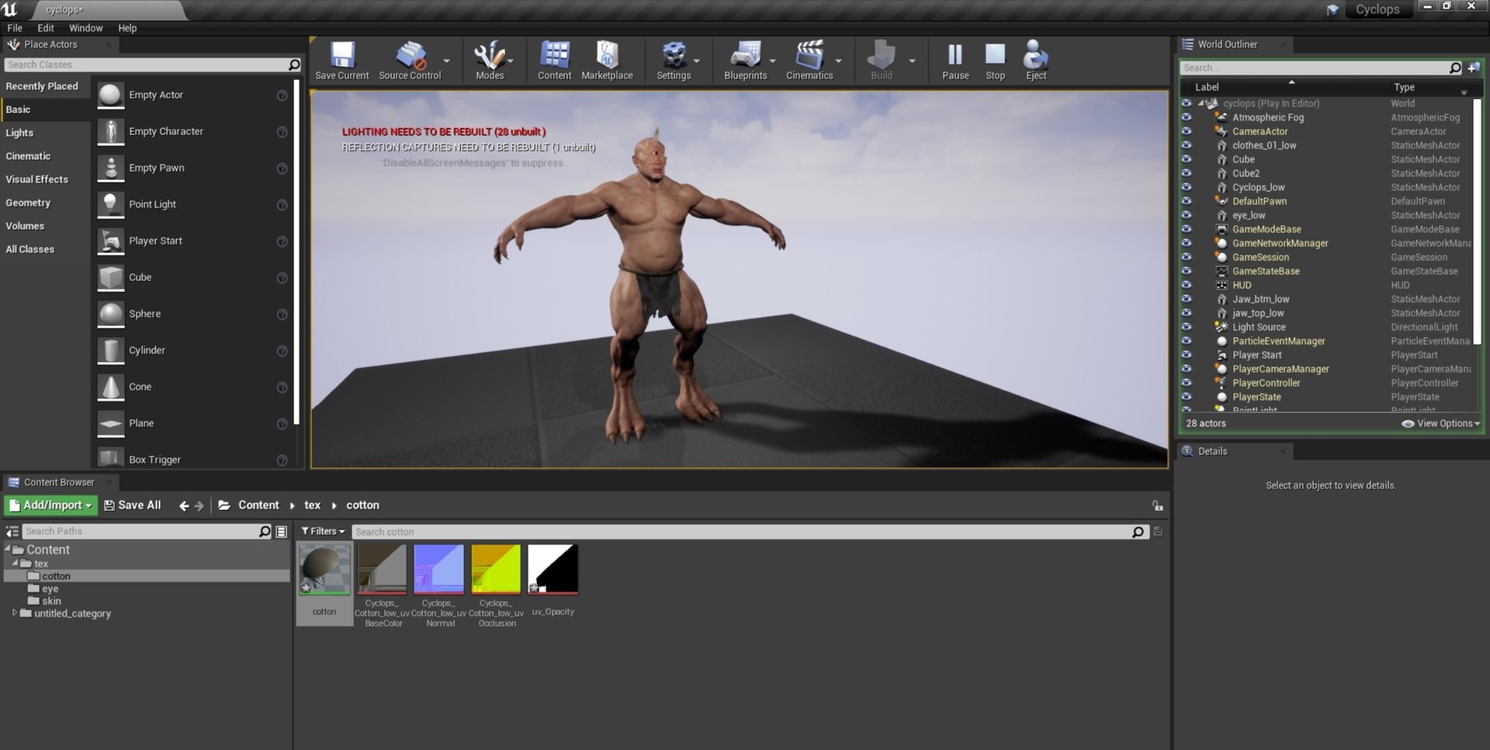Stop the play session
This screenshot has width=1490, height=750.
coord(995,61)
